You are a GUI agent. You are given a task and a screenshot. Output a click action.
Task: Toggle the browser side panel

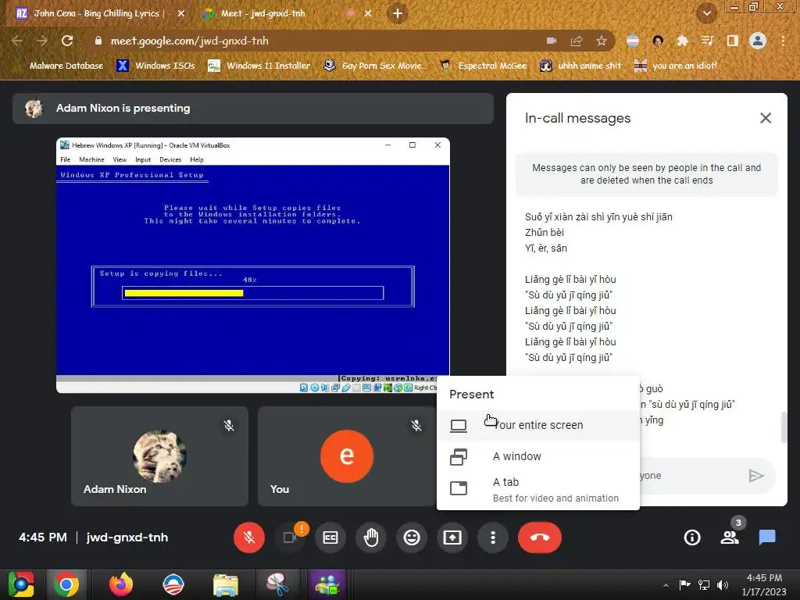tap(732, 41)
